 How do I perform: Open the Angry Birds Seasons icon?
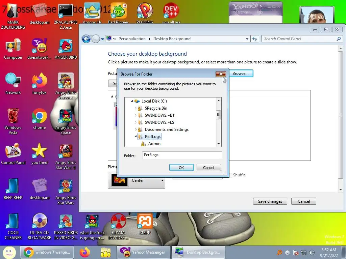coord(66,86)
